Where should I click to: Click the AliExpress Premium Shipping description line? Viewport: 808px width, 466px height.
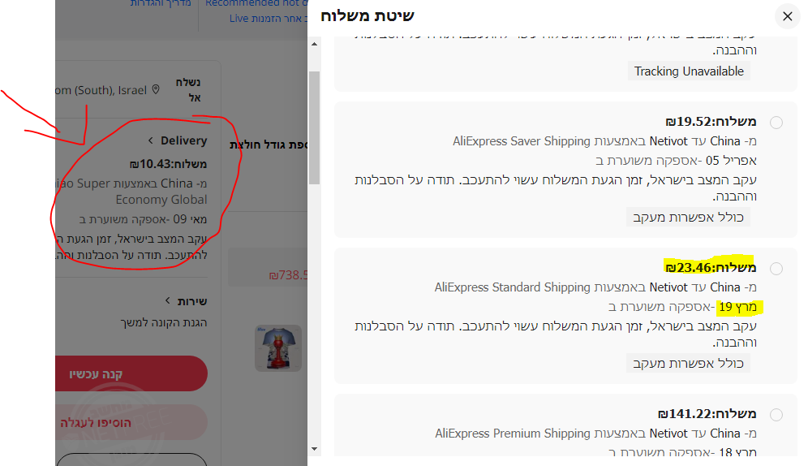pos(595,434)
